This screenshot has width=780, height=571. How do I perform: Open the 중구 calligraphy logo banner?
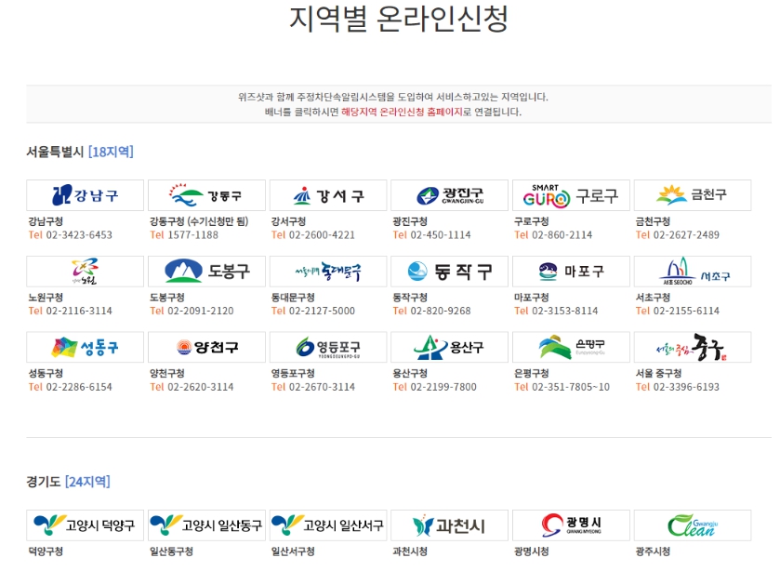693,347
